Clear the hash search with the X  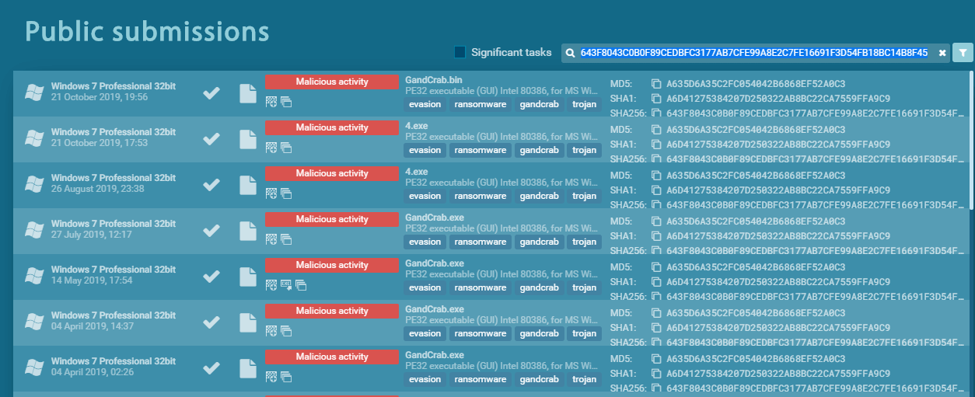click(x=942, y=53)
